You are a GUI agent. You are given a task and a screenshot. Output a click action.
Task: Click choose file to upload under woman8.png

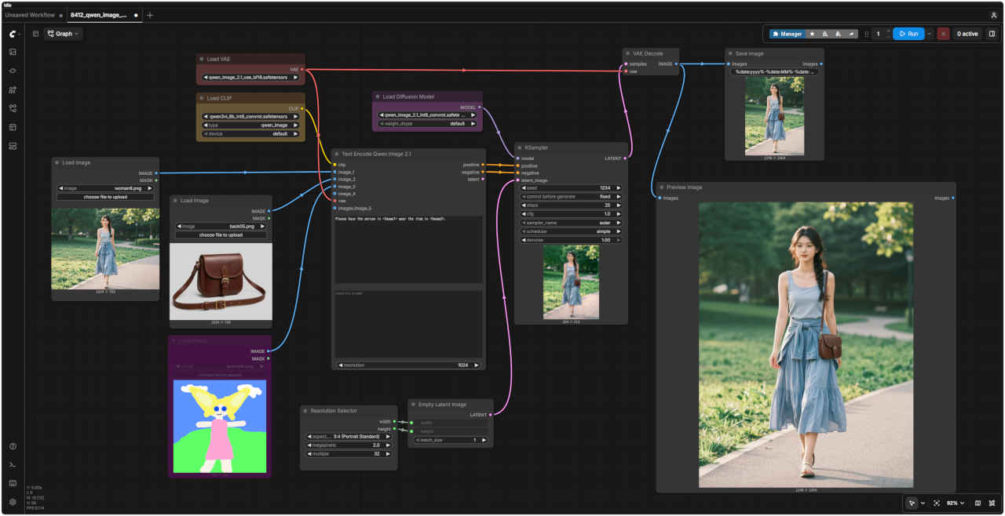click(x=105, y=197)
